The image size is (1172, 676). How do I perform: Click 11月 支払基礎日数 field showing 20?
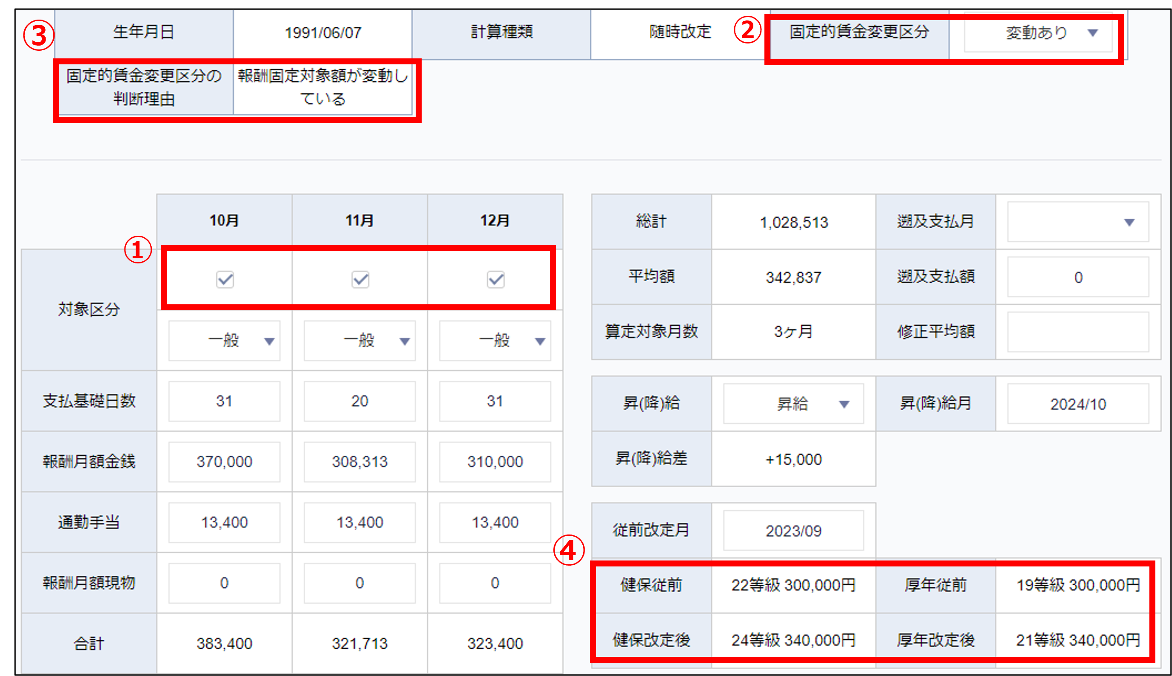click(360, 401)
